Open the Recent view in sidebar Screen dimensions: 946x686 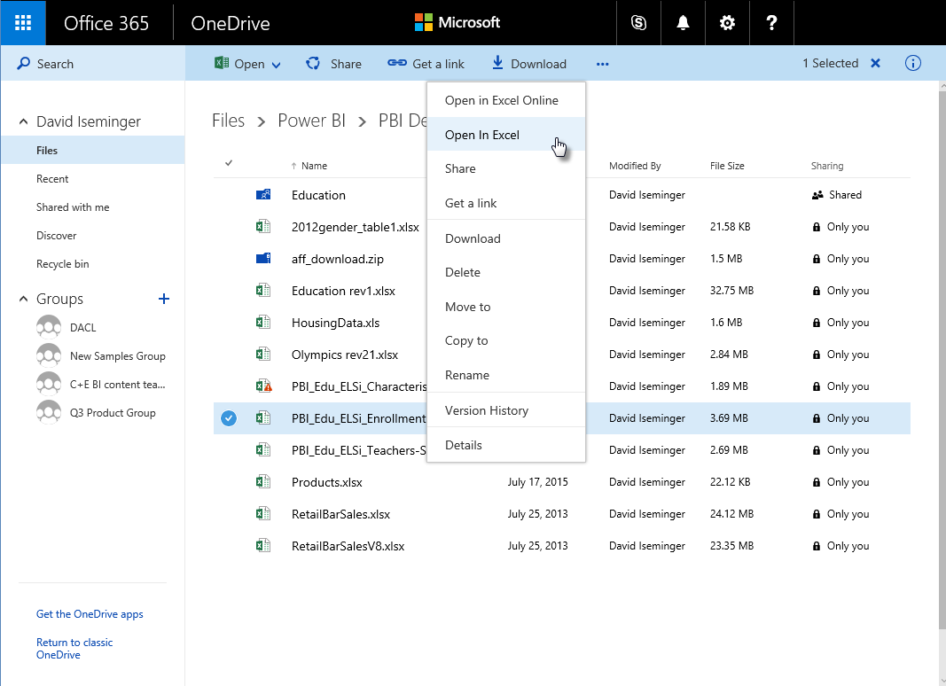52,178
